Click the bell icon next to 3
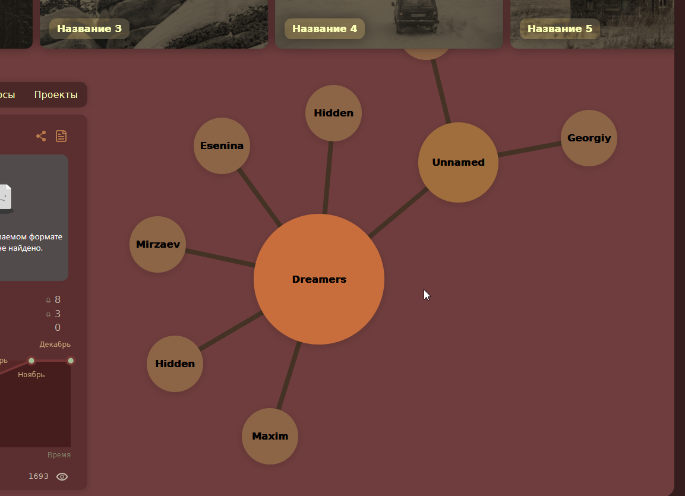 48,315
